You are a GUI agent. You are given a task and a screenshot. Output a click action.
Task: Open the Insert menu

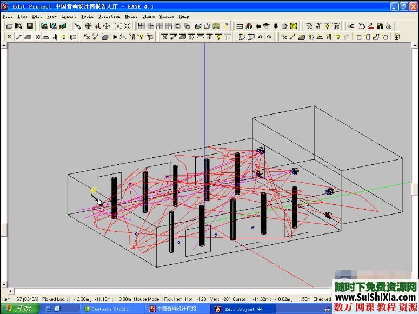coord(69,16)
